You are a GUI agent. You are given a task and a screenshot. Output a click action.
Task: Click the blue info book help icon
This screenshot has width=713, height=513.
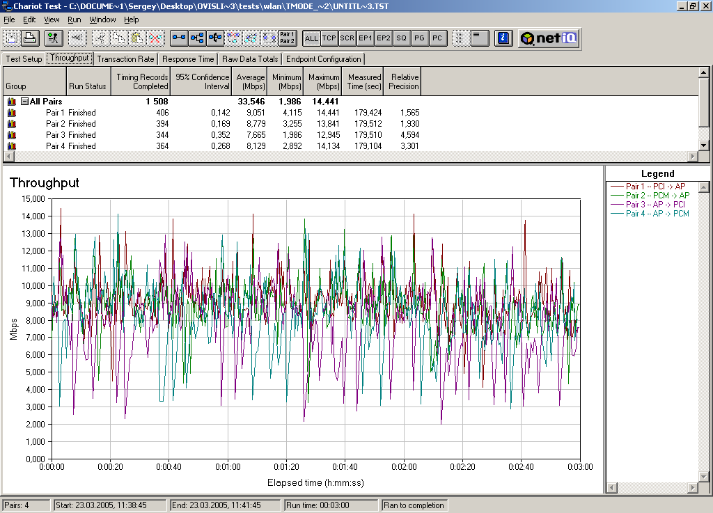504,38
